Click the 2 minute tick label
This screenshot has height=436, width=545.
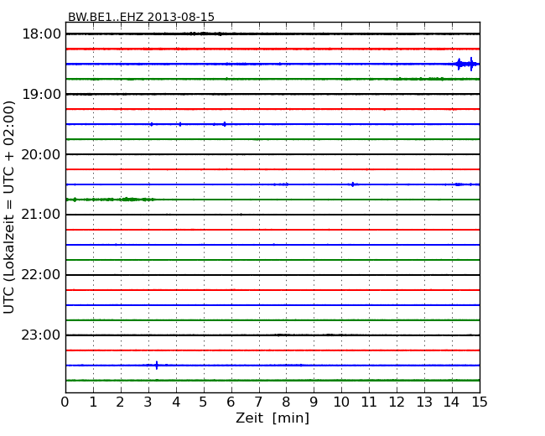point(121,402)
